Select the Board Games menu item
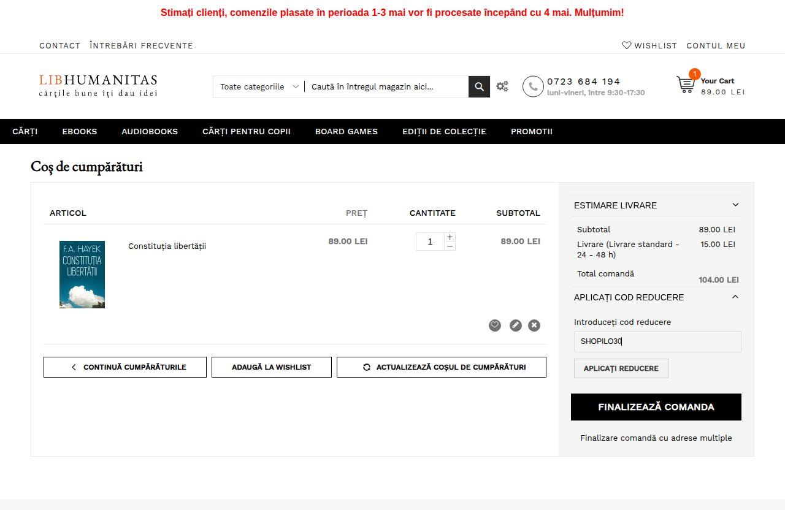Screen dimensions: 785x510 (347, 131)
